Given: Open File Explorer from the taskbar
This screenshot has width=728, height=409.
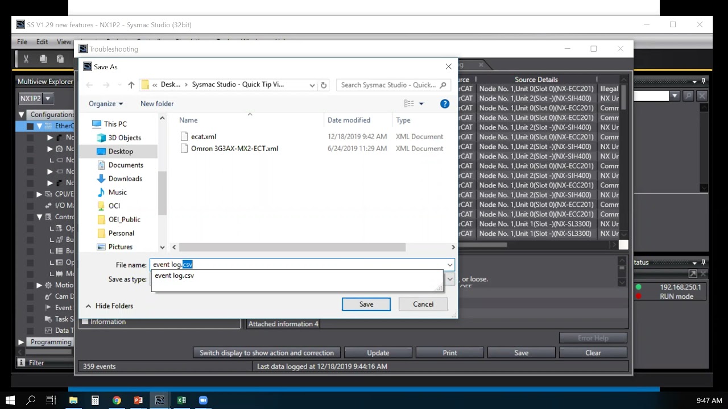Looking at the screenshot, I should (73, 400).
